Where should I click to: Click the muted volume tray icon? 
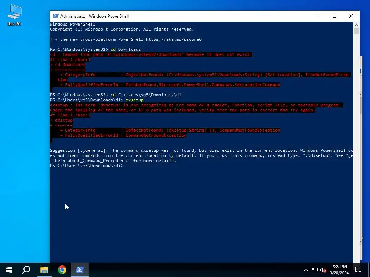coord(323,270)
